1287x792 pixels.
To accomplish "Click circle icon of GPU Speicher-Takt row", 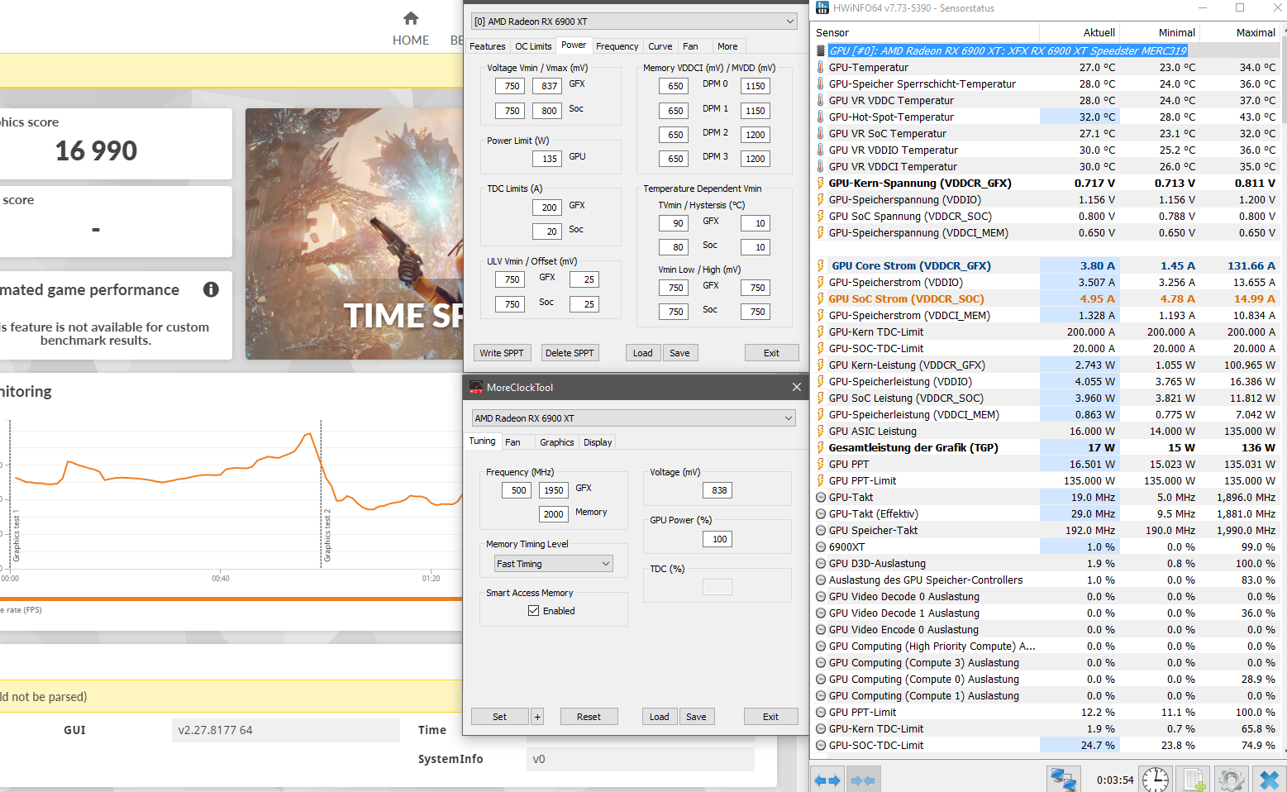I will point(821,530).
